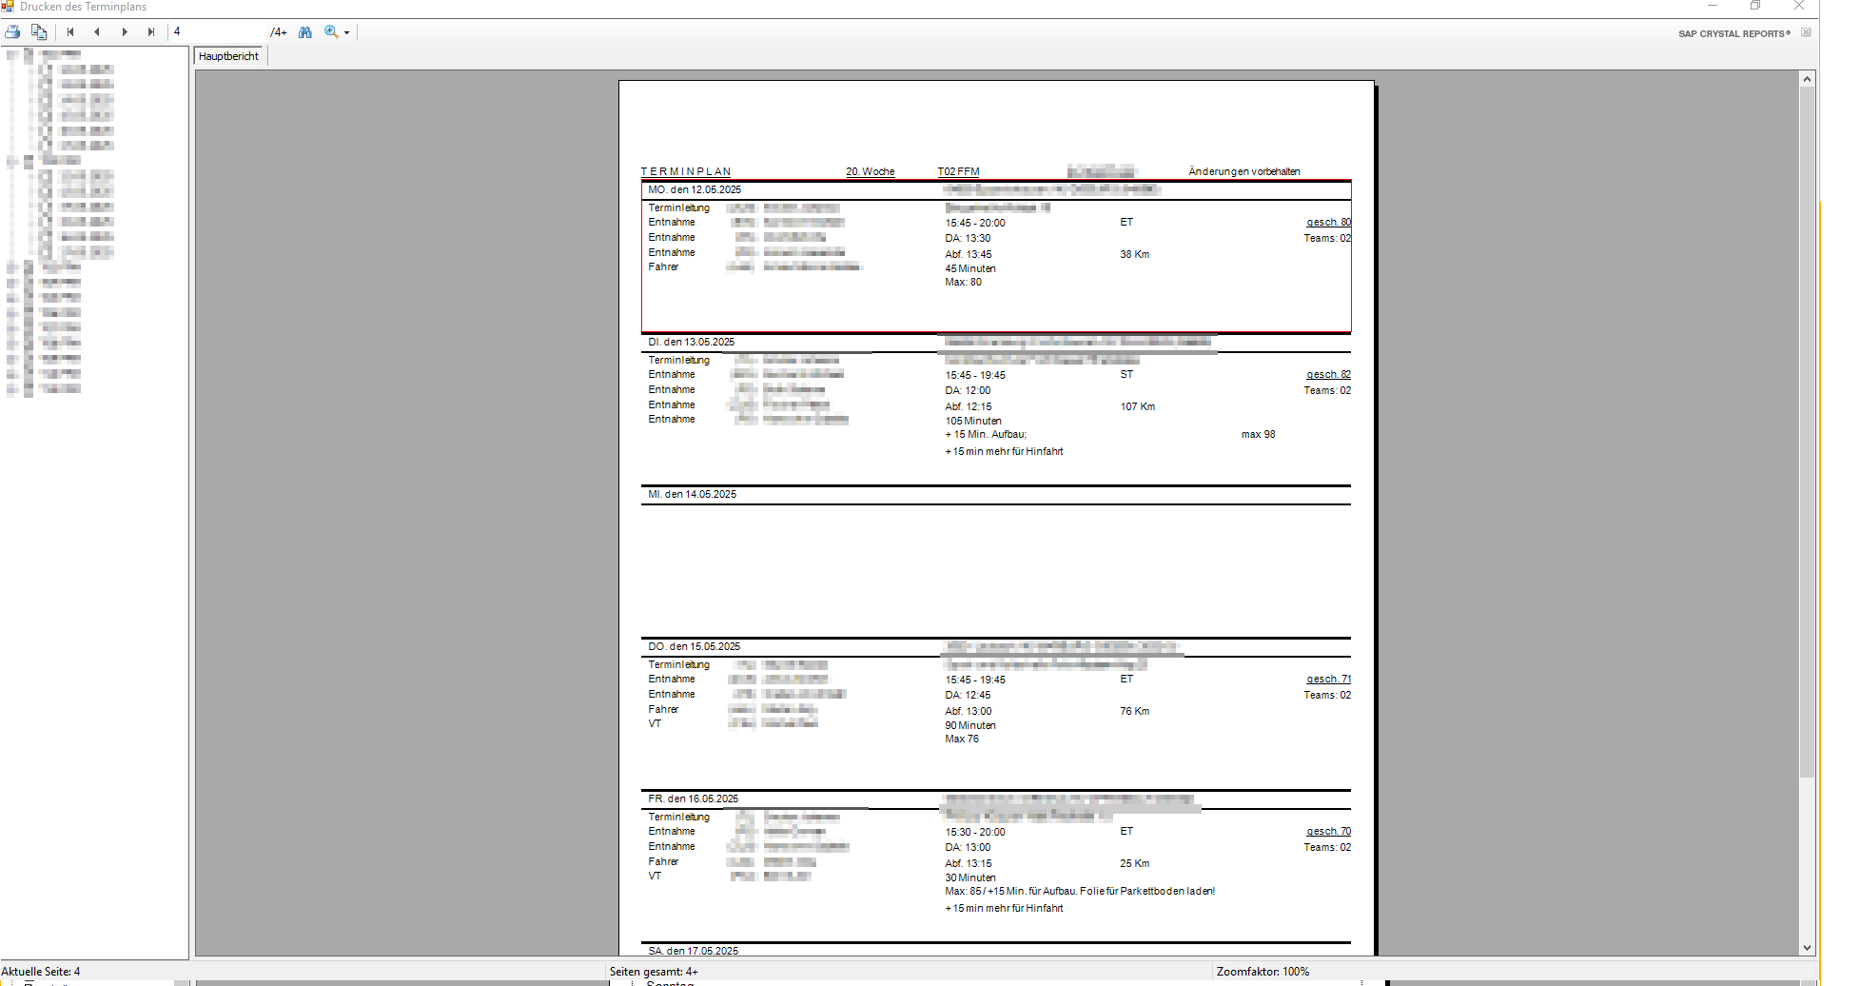The image size is (1860, 986).
Task: Click '+ 15 Min. Aufbau;' text
Action: coord(986,435)
